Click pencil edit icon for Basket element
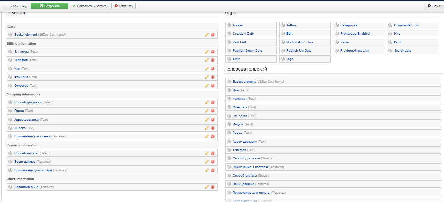This screenshot has height=202, width=444. click(x=207, y=35)
